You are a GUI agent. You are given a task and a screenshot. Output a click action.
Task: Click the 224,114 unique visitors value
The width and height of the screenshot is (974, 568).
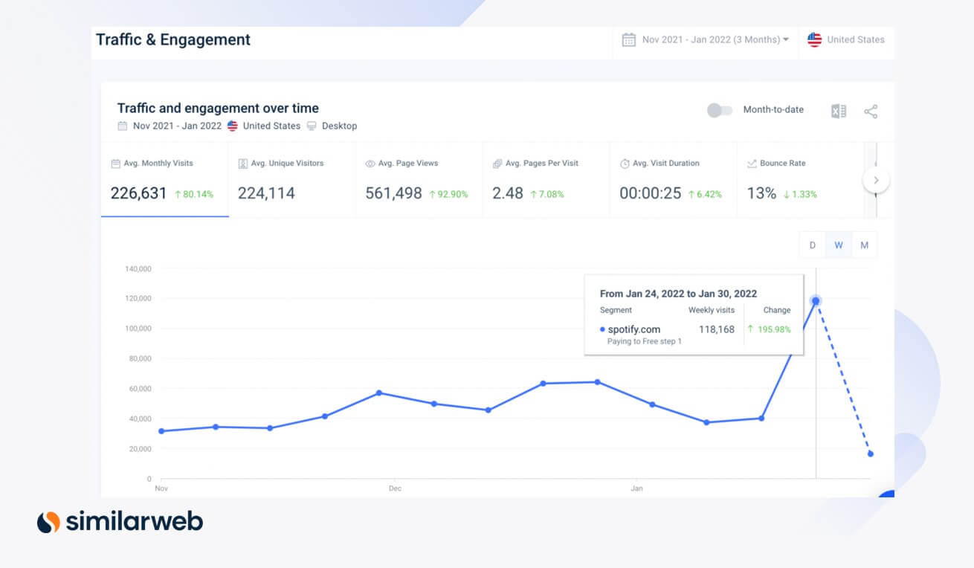click(x=266, y=193)
